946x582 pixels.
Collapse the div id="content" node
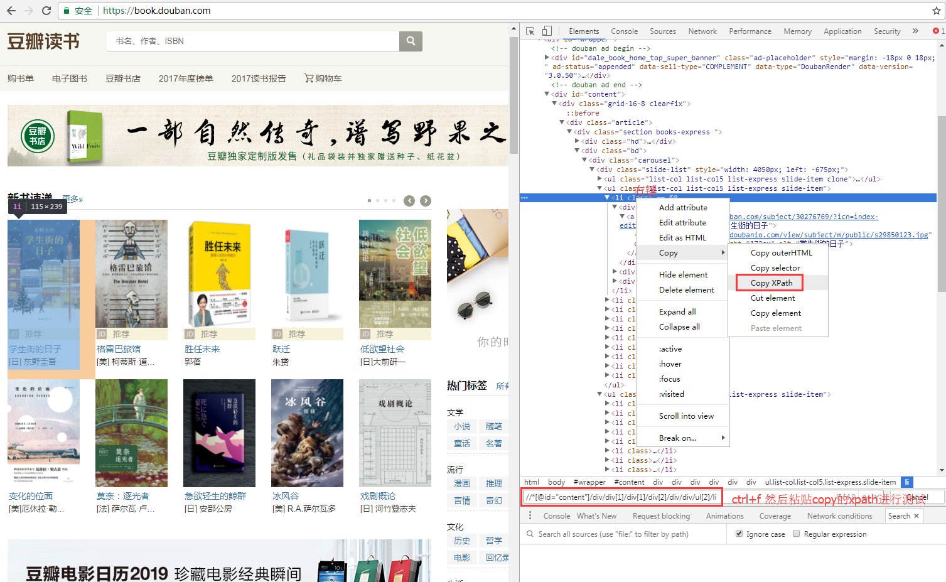(547, 94)
